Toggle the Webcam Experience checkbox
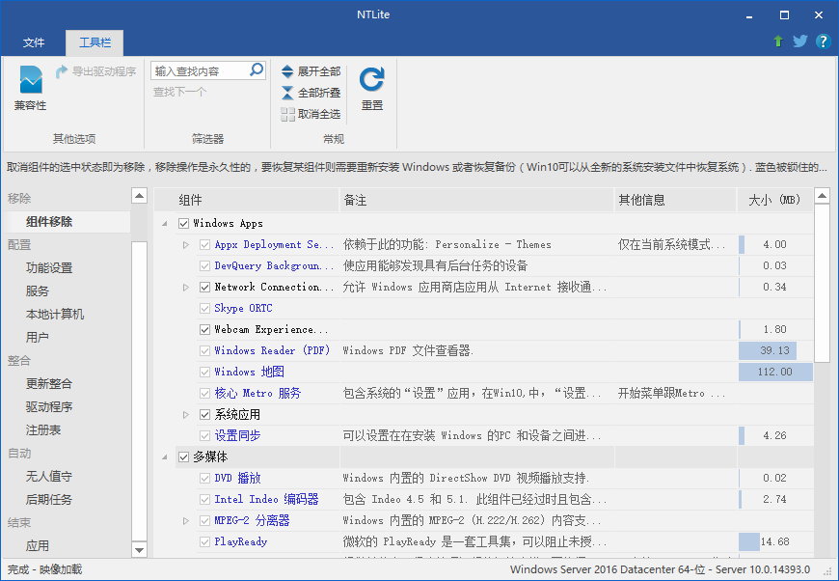The width and height of the screenshot is (839, 581). (204, 330)
